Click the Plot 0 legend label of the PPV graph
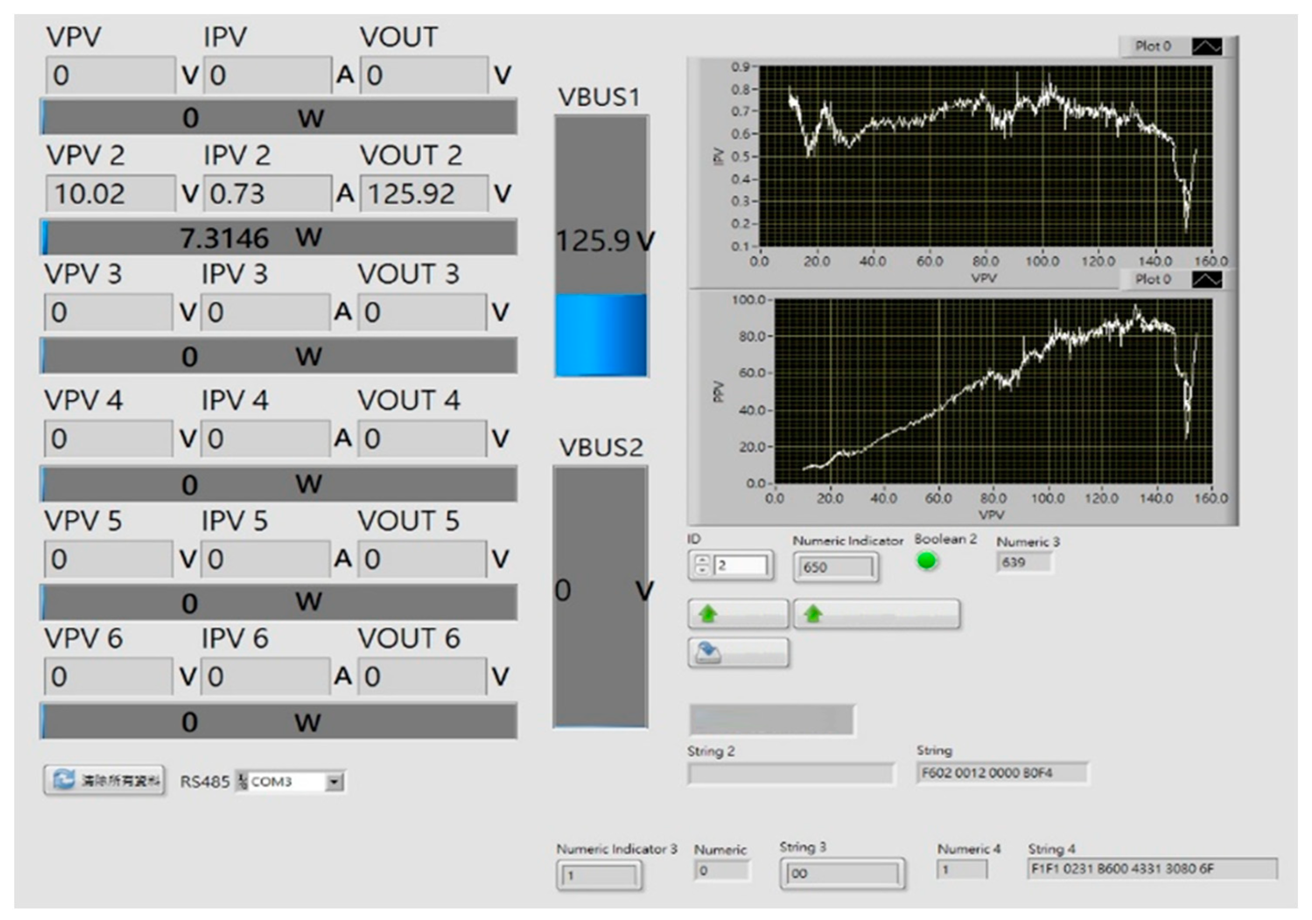 [x=1153, y=280]
